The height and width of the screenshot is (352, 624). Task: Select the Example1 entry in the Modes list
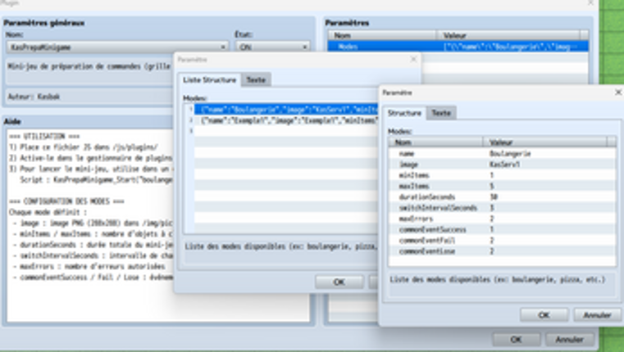[x=285, y=120]
